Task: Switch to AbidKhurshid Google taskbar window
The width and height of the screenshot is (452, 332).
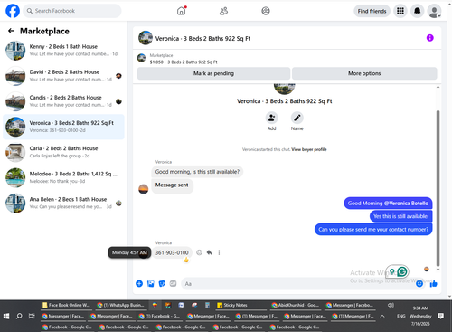Action: coord(296,305)
